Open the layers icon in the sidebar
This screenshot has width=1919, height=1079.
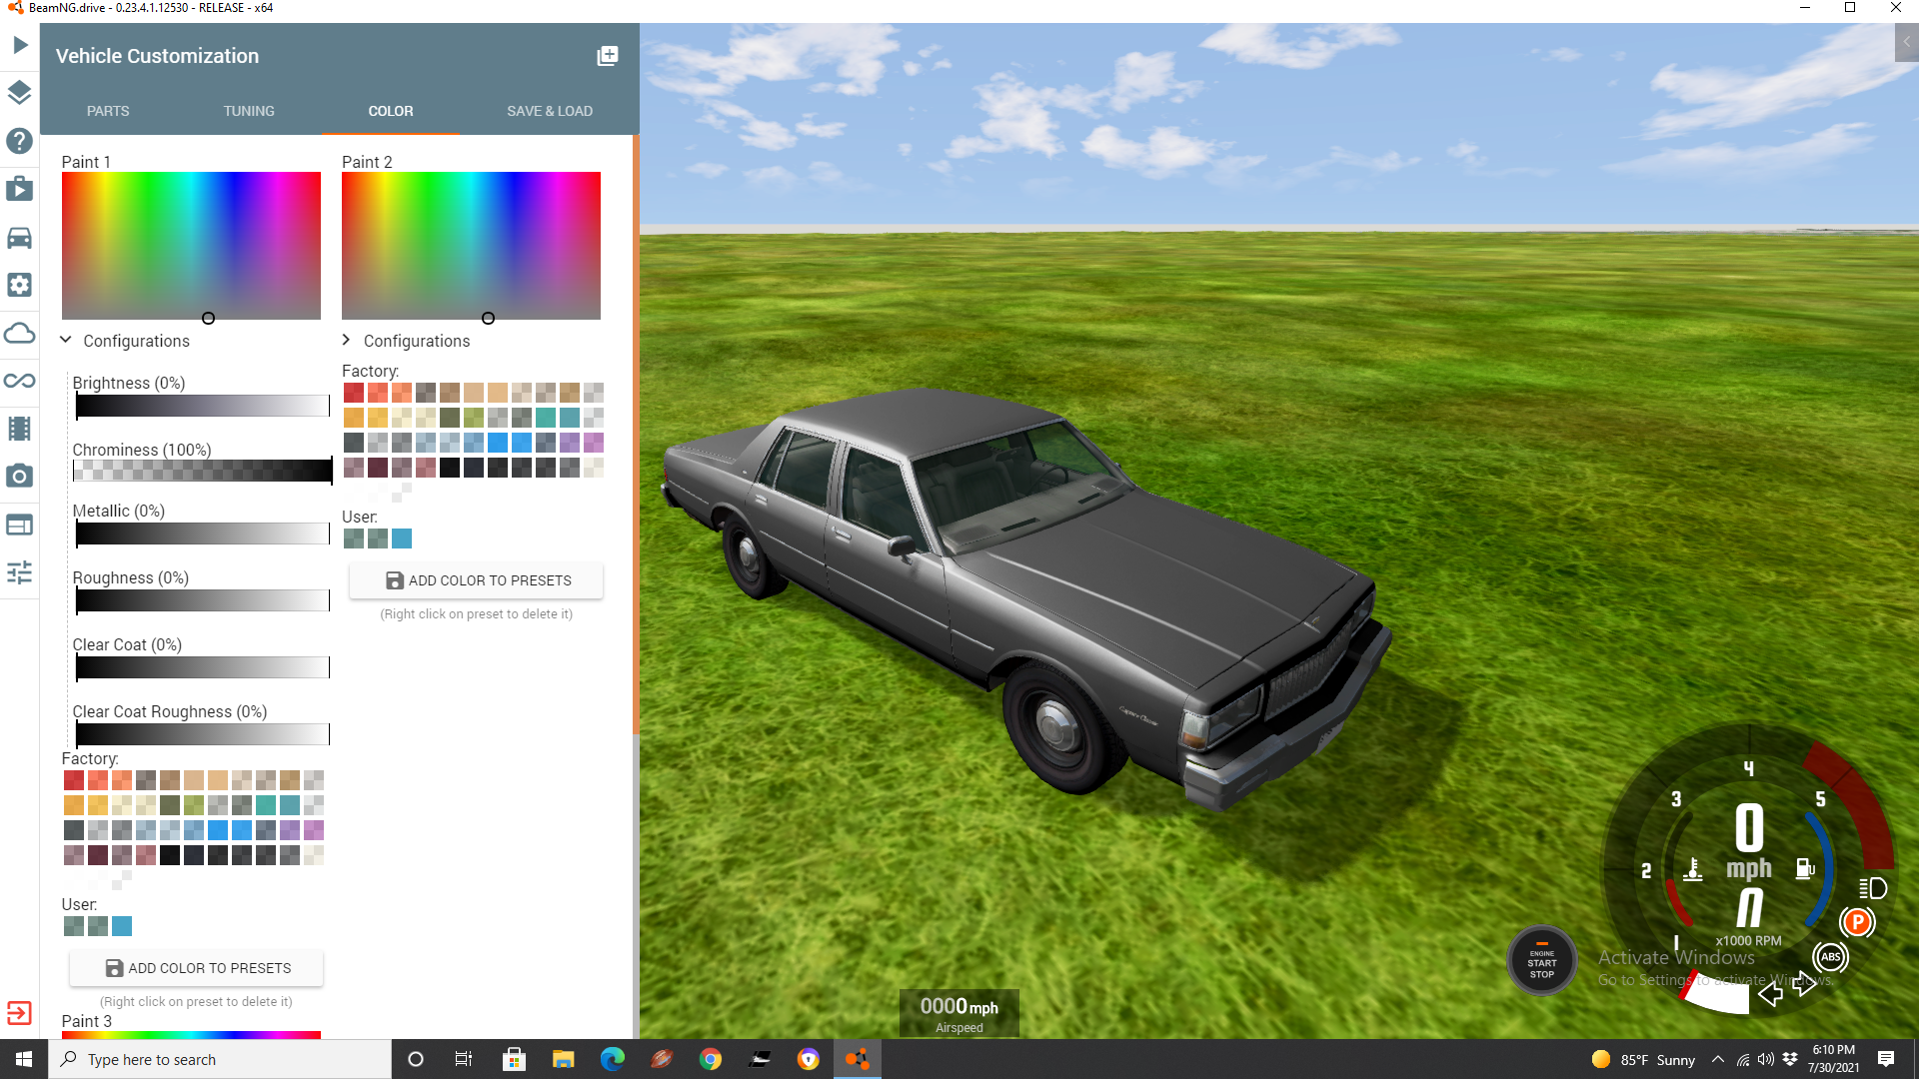click(20, 93)
